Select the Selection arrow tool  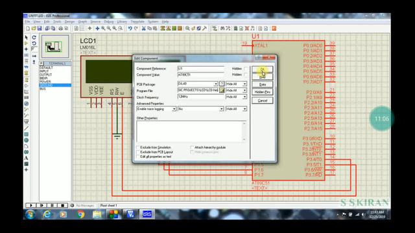tap(26, 38)
